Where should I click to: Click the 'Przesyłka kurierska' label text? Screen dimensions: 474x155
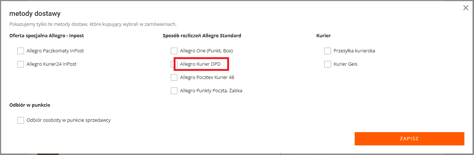click(354, 51)
